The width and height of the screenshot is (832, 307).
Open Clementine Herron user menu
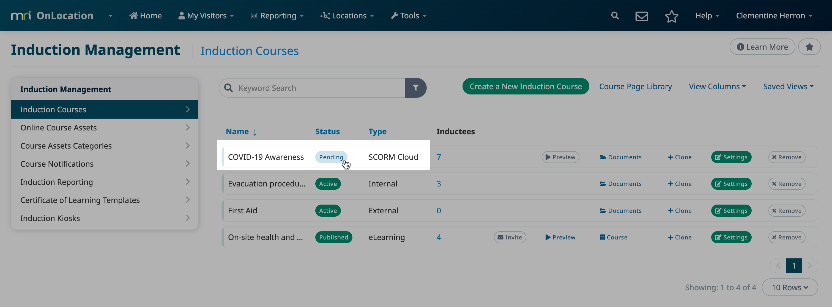[x=774, y=15]
